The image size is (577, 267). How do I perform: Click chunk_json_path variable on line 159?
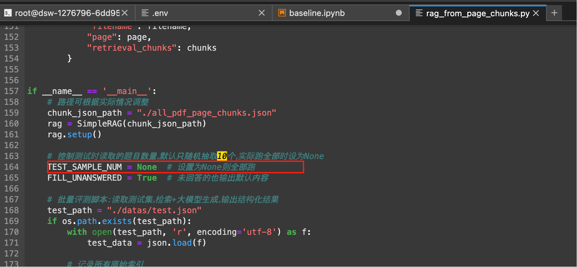point(84,113)
